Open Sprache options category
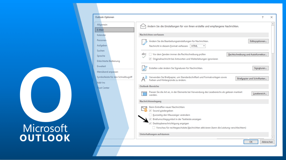The height and width of the screenshot is (160, 286). tap(115, 56)
